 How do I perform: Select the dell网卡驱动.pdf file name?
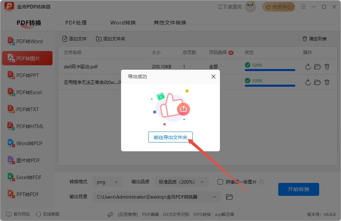[80, 67]
